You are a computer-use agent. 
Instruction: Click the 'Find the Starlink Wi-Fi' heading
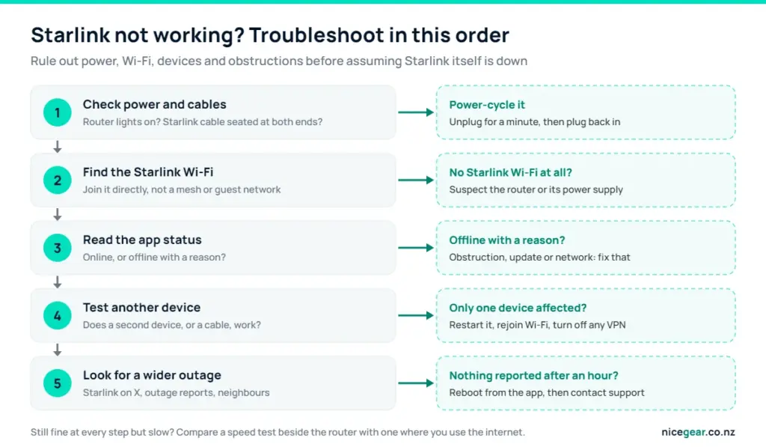[x=148, y=172]
